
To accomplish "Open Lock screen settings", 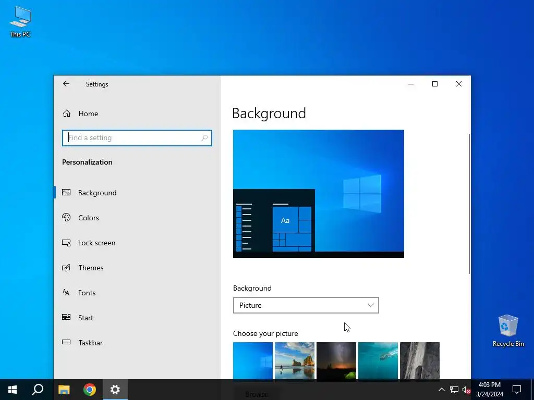I will [137, 243].
